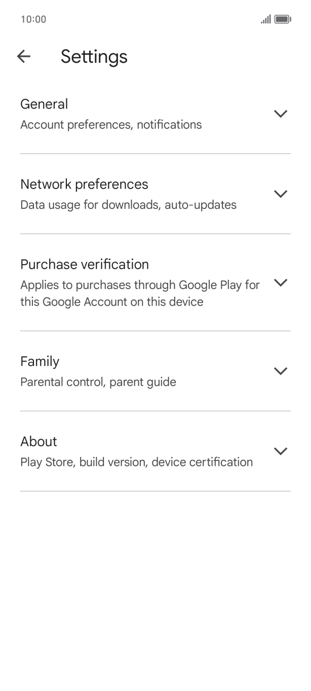Tap 'Applies to purchases through Google Play' description
The image size is (311, 691).
140,294
